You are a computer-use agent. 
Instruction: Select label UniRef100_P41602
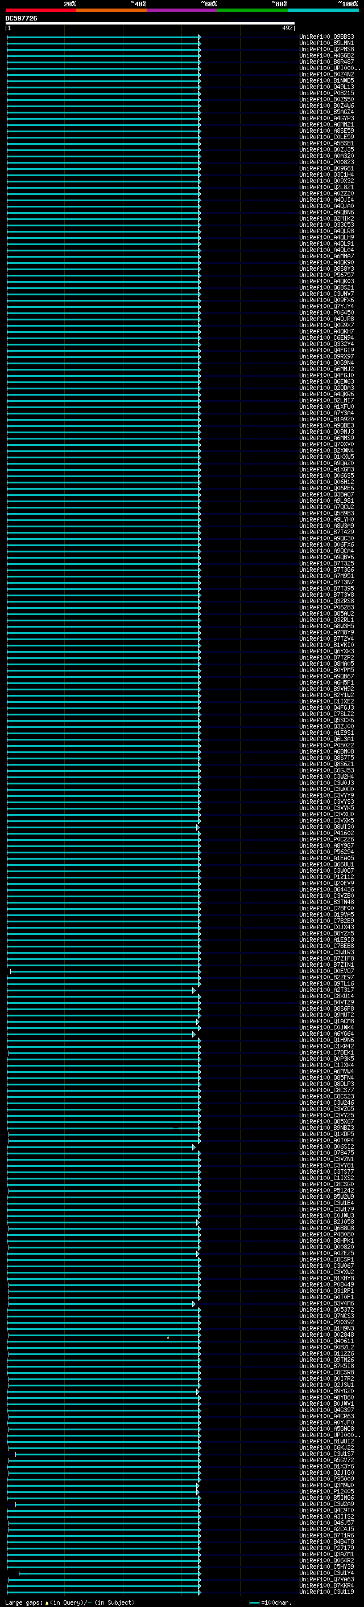pos(326,833)
